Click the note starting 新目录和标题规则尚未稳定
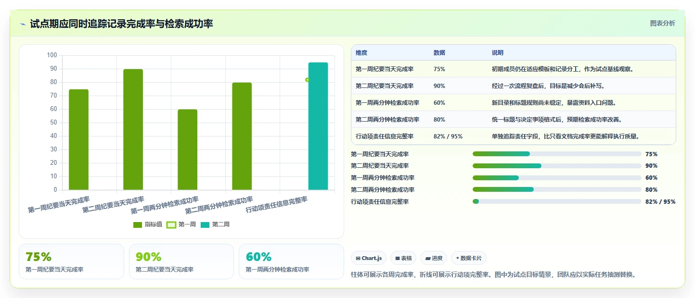Viewport: 695px width, 298px height. click(x=554, y=103)
